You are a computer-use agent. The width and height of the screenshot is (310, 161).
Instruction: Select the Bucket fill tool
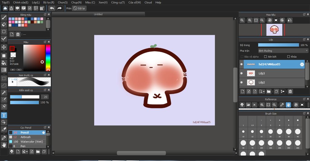pos(4,63)
